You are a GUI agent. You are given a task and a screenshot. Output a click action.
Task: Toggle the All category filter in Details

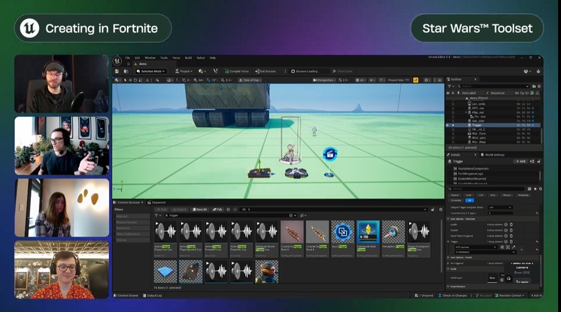(470, 200)
